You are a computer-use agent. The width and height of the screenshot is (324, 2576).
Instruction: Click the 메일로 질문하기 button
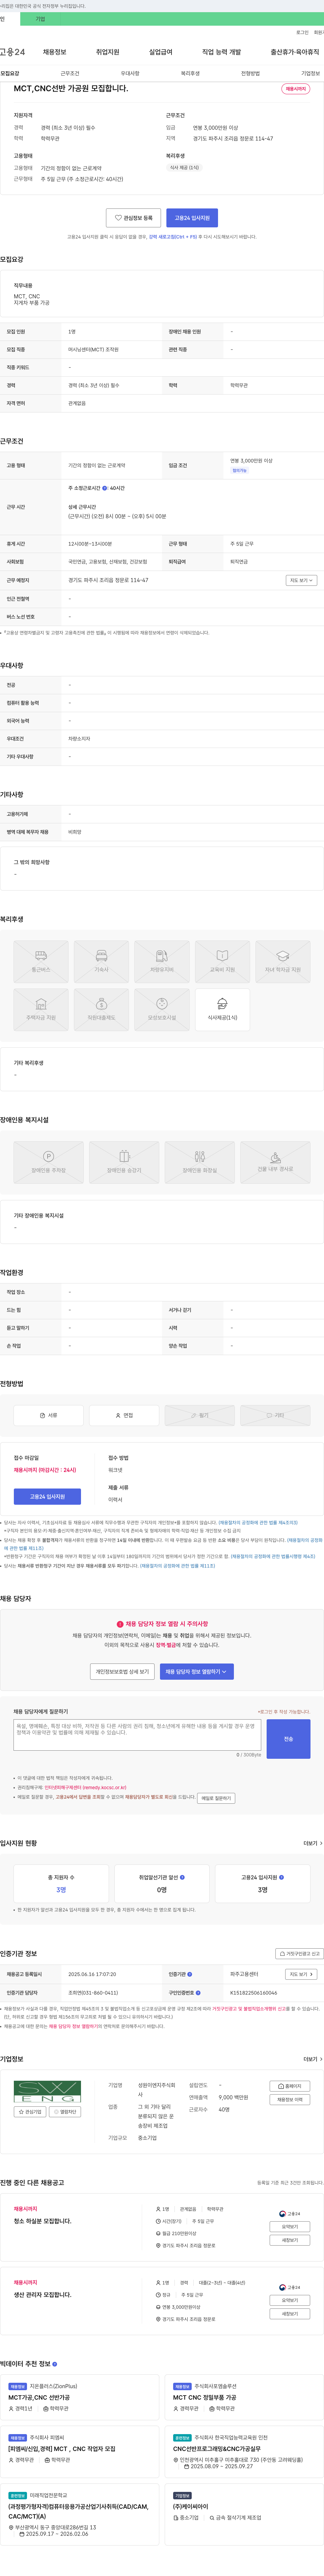tap(216, 1798)
